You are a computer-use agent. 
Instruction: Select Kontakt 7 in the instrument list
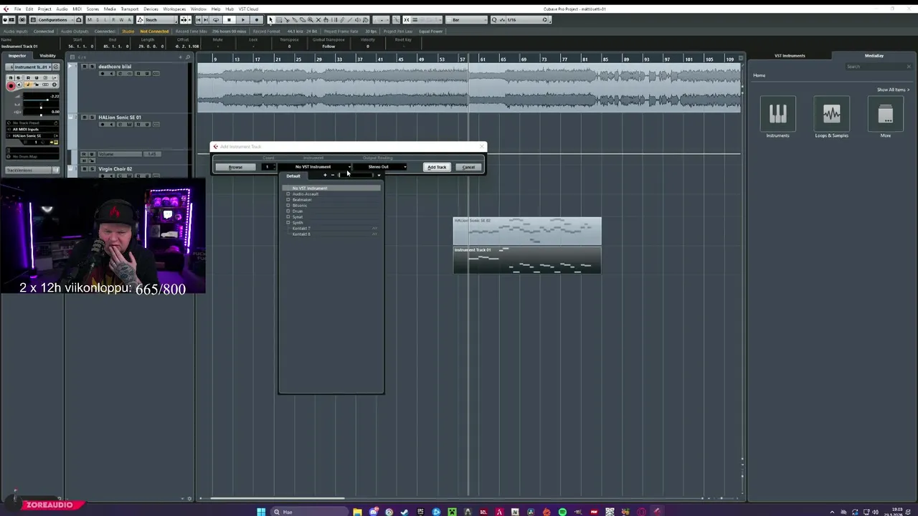point(301,229)
